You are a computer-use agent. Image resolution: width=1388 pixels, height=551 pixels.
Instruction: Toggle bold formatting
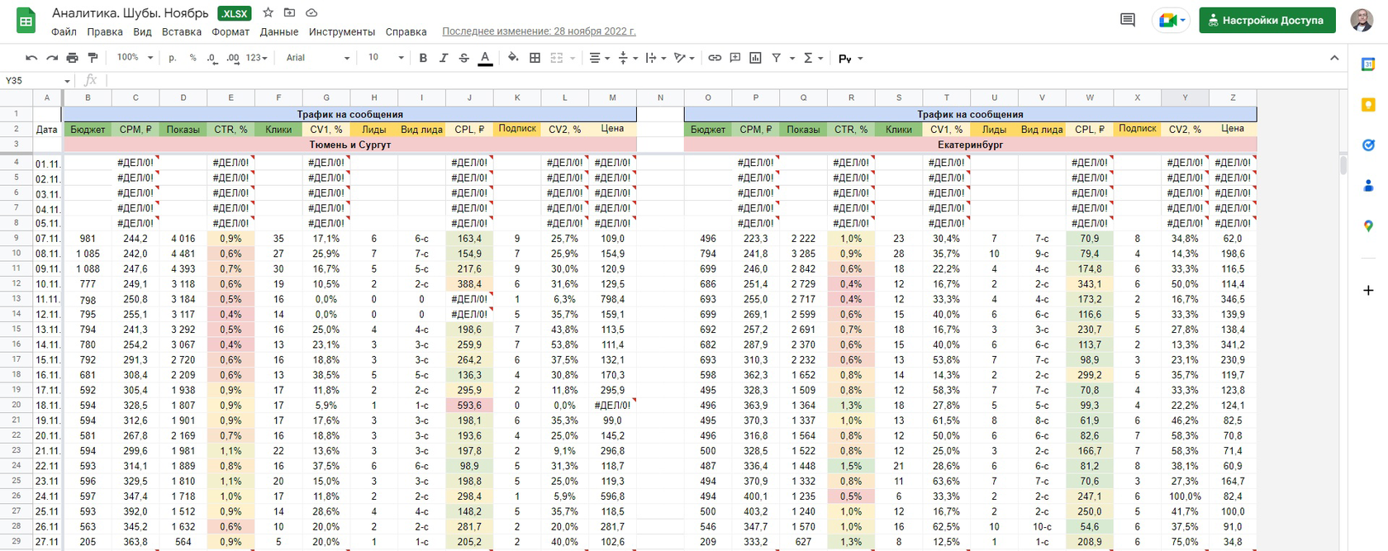tap(423, 58)
